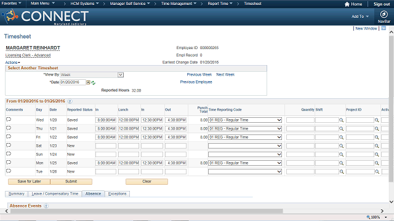Viewport: 394px width, 221px height.
Task: Click the Save for Later button
Action: (x=29, y=182)
